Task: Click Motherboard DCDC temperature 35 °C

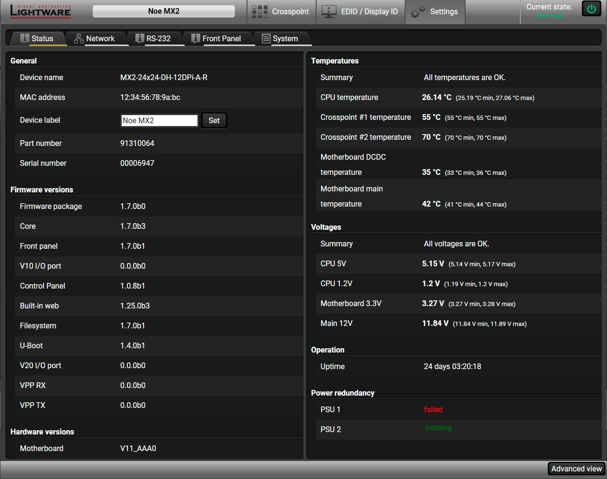Action: coord(431,172)
